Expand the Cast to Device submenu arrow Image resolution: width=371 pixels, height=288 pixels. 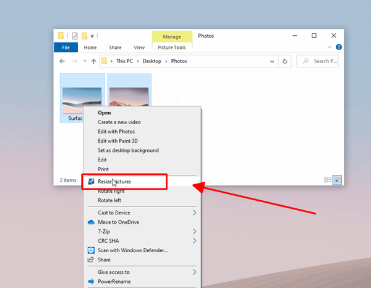point(194,213)
